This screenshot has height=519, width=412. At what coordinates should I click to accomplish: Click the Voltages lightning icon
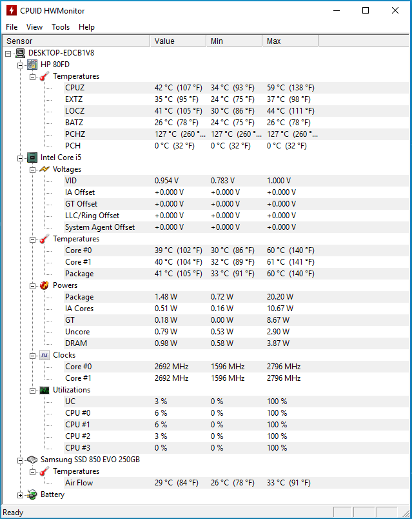pos(44,169)
